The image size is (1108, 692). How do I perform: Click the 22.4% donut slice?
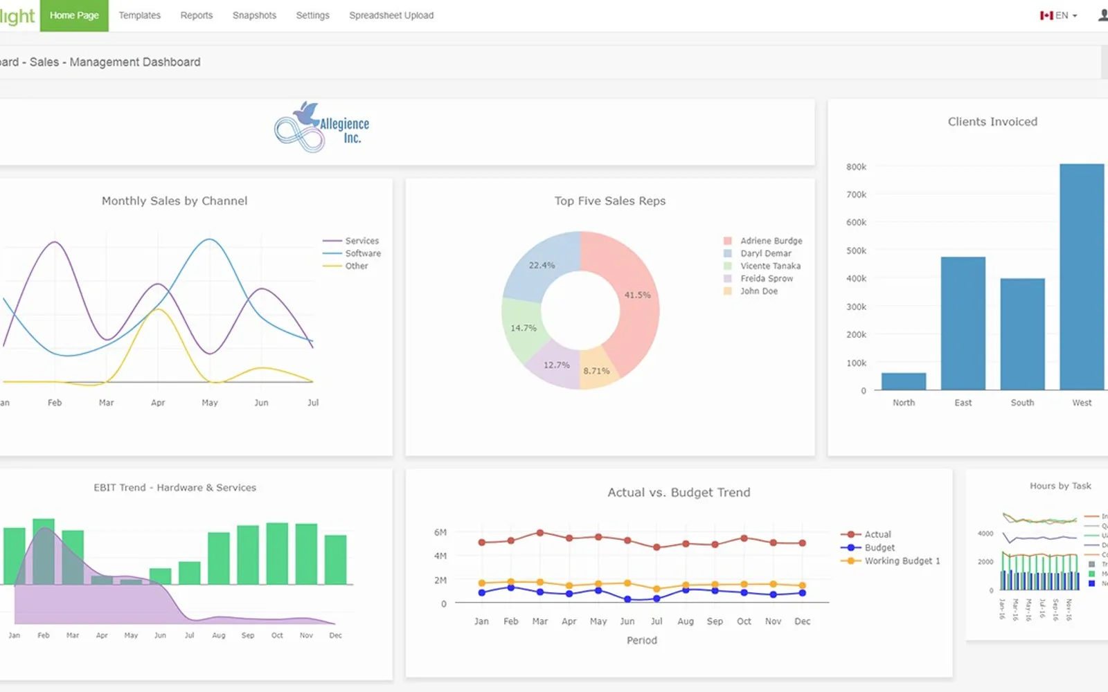click(542, 265)
